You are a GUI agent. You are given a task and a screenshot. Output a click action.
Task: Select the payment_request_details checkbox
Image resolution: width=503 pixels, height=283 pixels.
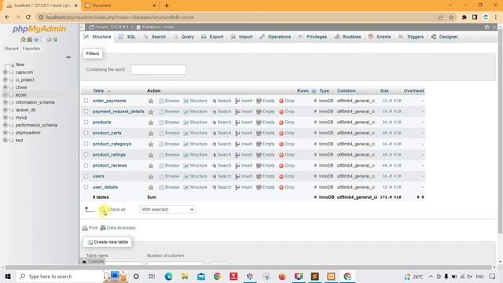[86, 112]
